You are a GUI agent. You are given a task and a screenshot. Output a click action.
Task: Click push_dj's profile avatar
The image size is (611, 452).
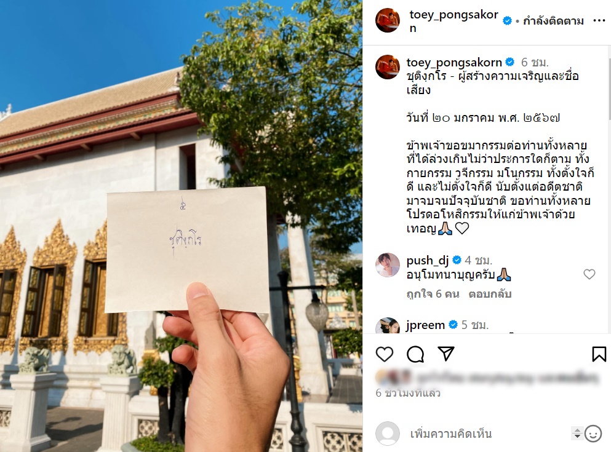(388, 265)
